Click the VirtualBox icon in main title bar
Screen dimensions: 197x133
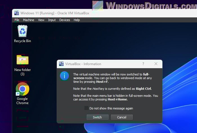click(x=17, y=13)
